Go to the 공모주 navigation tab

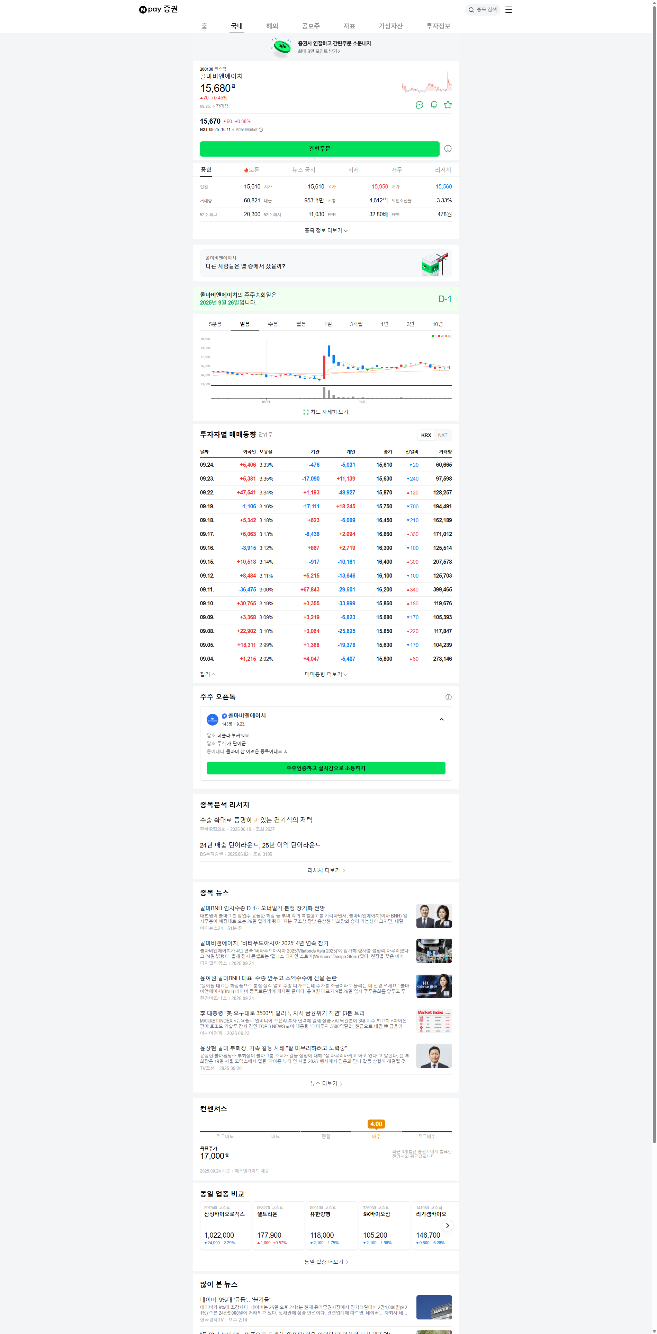(310, 26)
